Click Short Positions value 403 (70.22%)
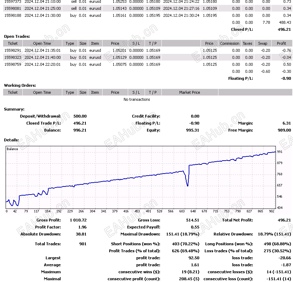Image resolution: width=293 pixels, height=282 pixels. click(x=186, y=244)
